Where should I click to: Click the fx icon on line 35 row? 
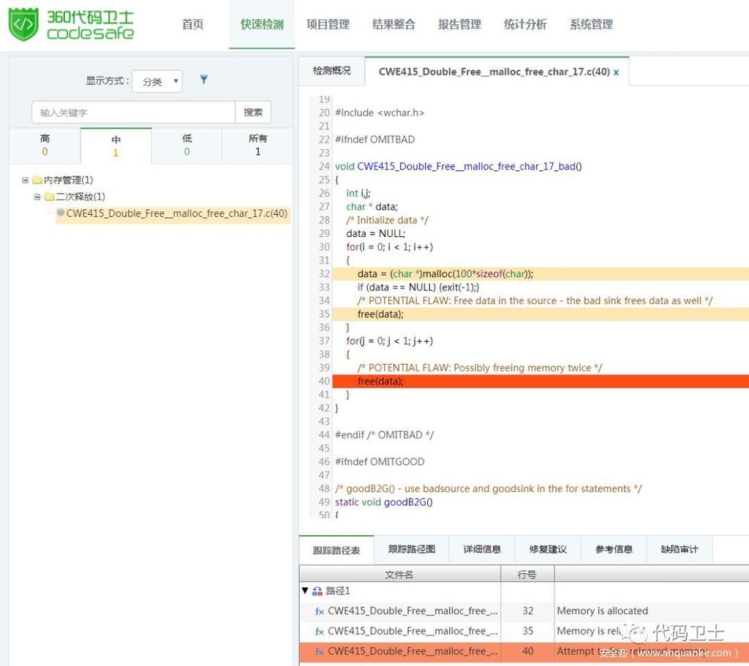click(319, 631)
